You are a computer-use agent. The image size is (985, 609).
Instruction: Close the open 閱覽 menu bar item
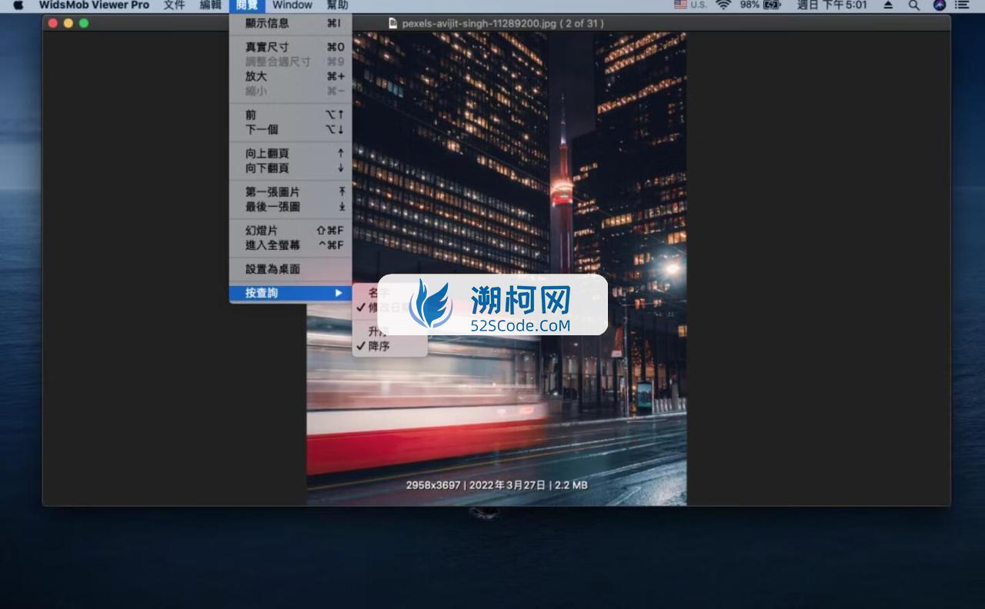point(247,5)
